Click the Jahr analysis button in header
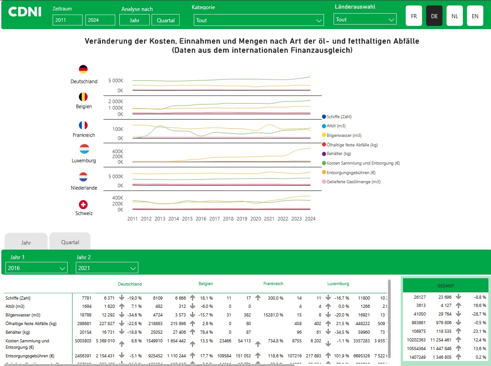The width and height of the screenshot is (491, 366). 134,20
